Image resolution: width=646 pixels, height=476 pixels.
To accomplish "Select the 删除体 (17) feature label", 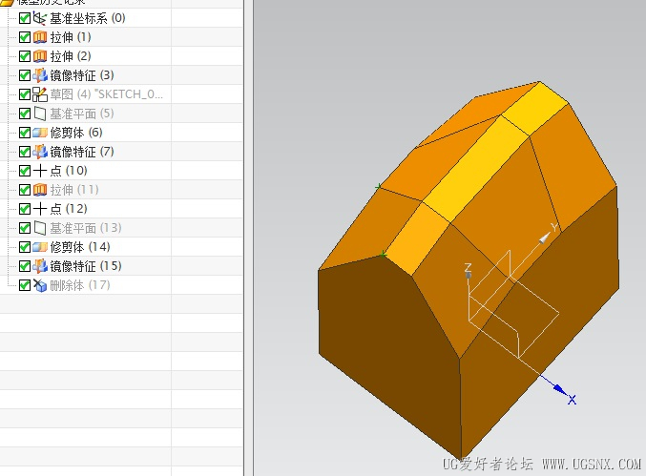I will pos(80,285).
